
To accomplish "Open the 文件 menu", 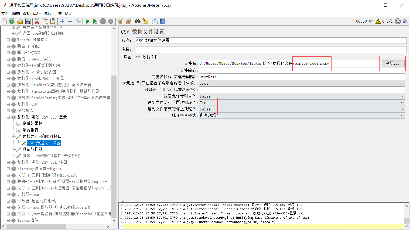I will click(x=5, y=13).
